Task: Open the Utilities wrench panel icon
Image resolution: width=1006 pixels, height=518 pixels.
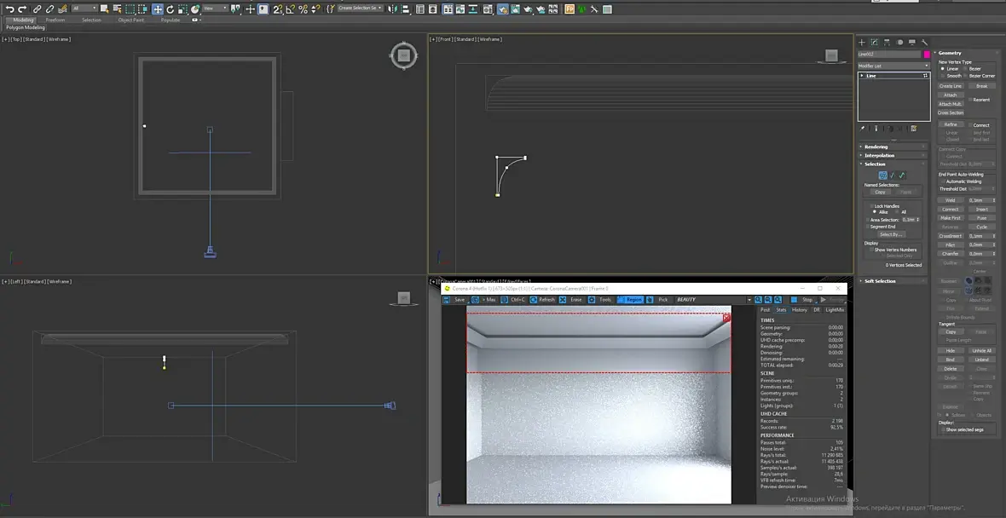Action: point(924,43)
